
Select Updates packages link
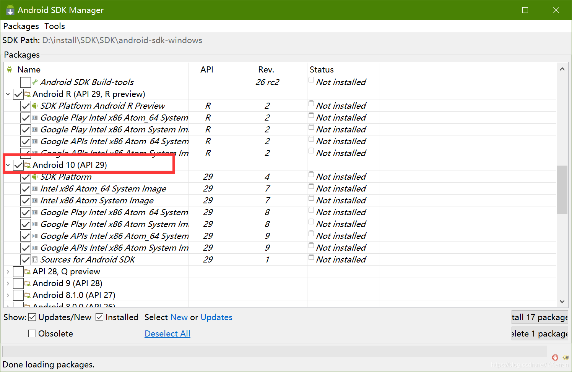216,317
